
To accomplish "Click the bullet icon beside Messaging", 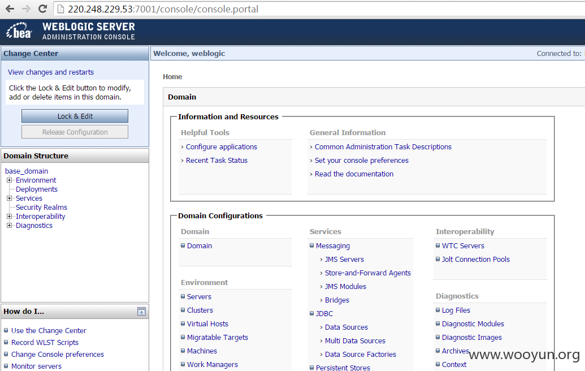I will point(311,245).
